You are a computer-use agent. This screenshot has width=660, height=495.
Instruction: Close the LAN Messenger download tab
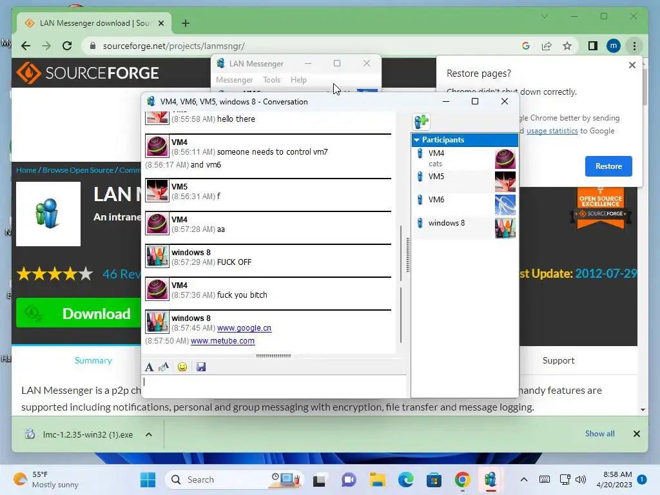(160, 24)
